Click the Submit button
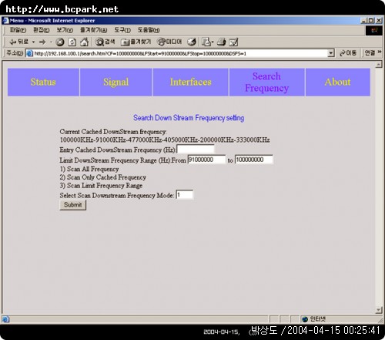Screen dimensions: 385x340 tap(73, 205)
